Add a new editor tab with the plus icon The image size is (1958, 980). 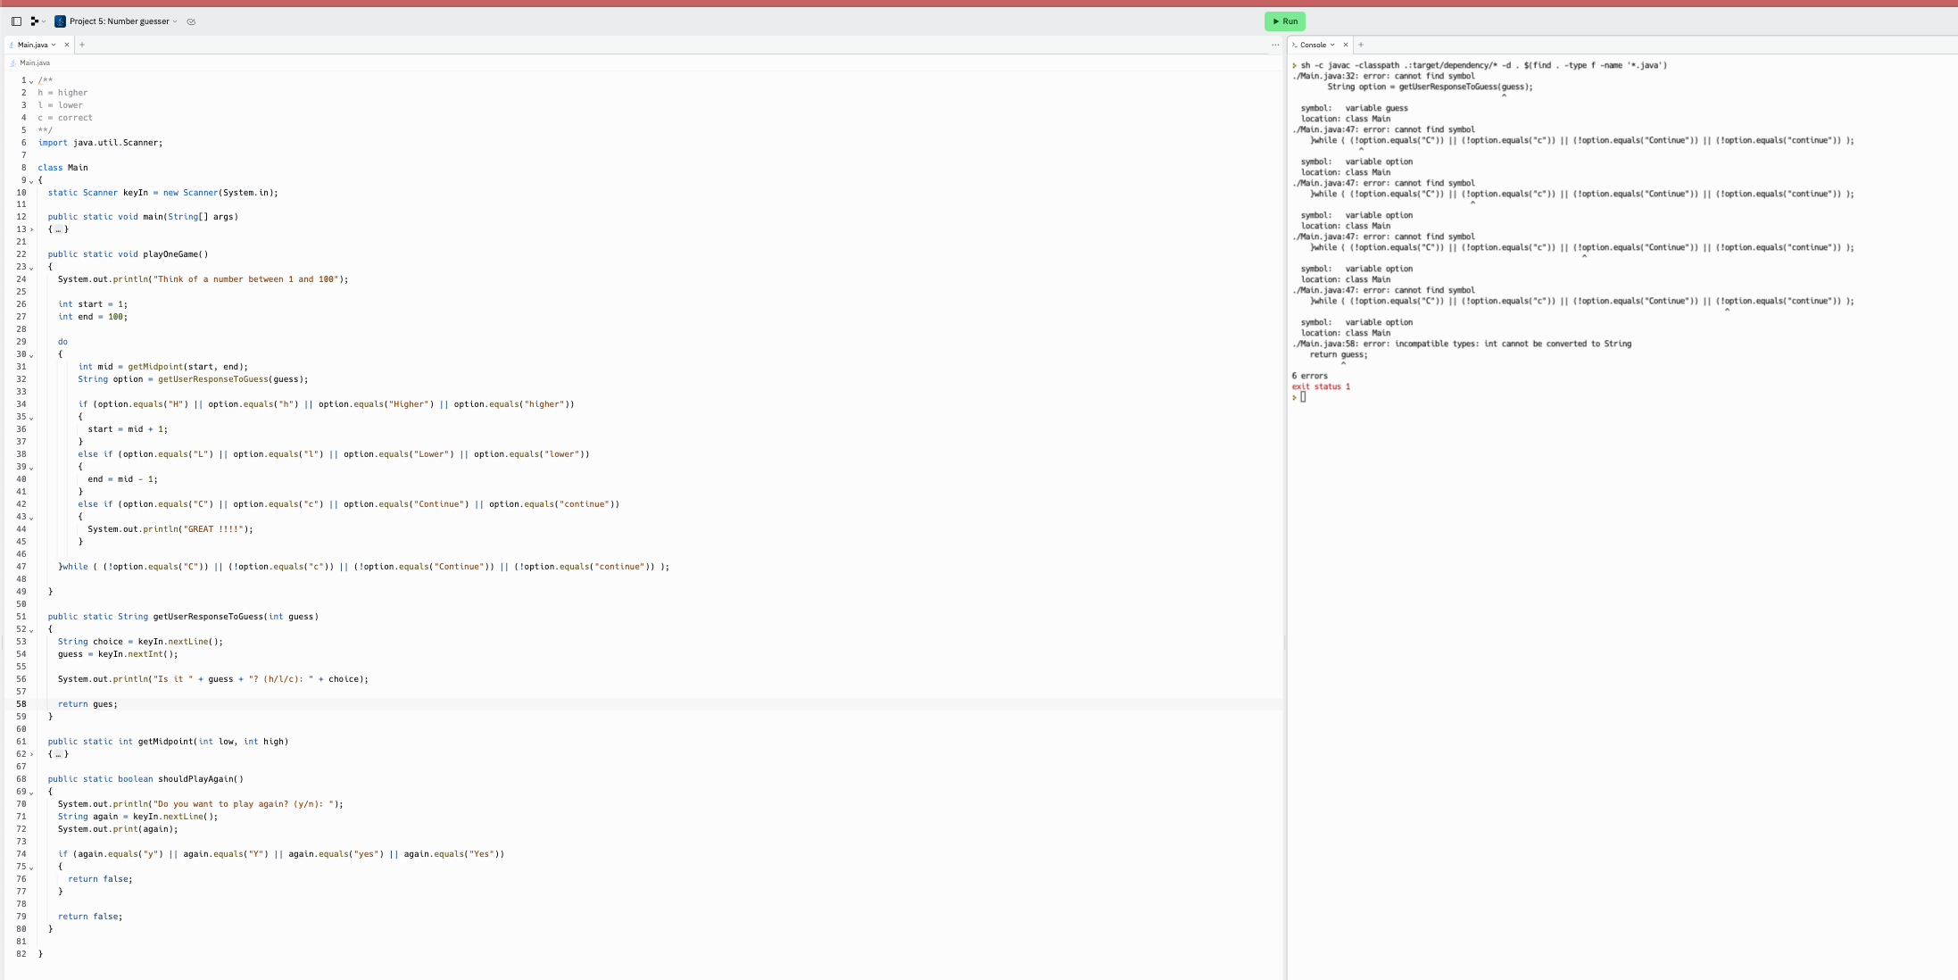(82, 44)
